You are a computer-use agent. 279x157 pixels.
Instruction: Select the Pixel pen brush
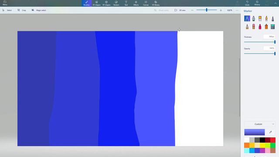coord(273,18)
